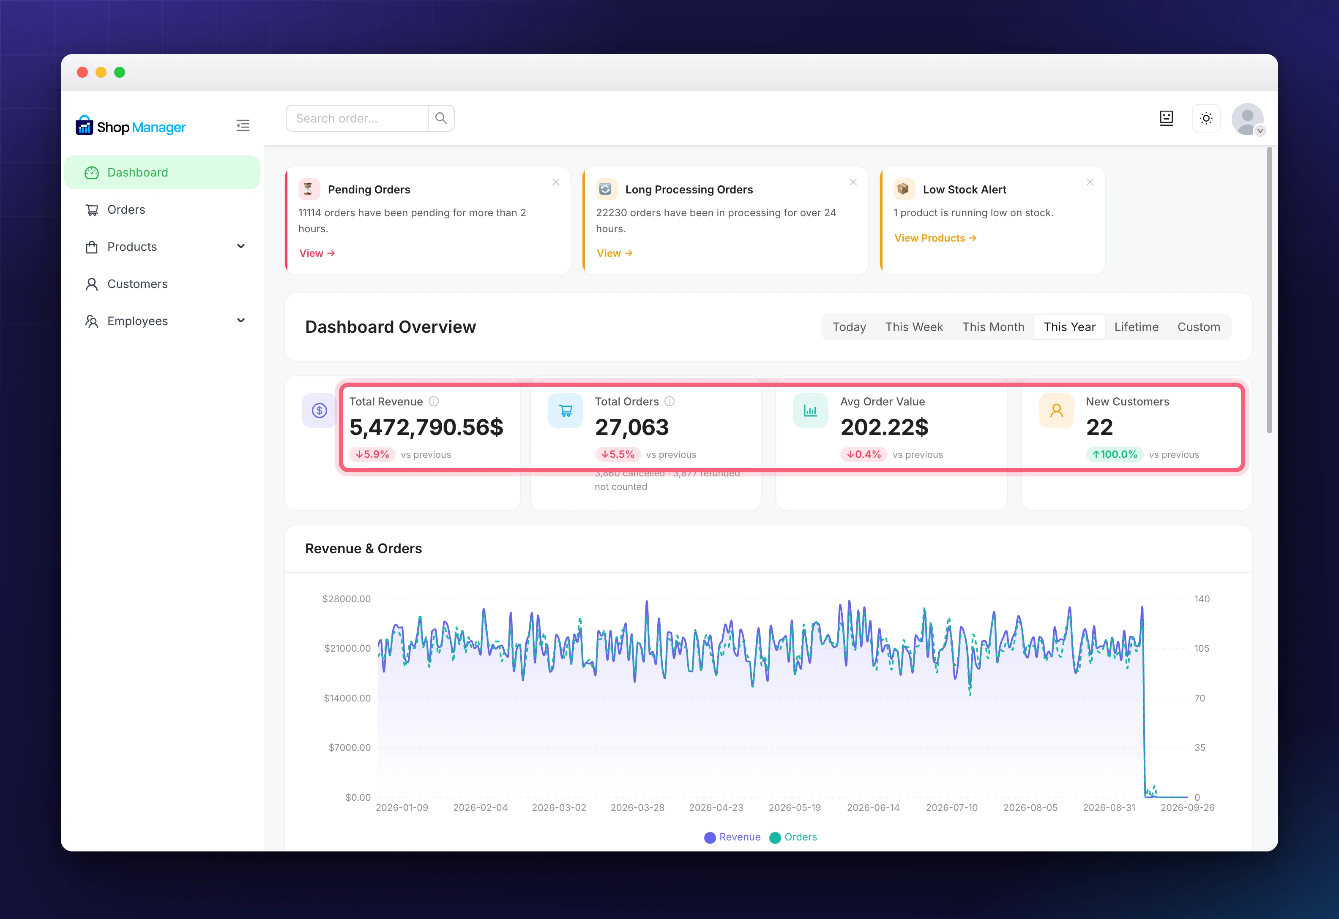Click the page vertical scrollbar
The width and height of the screenshot is (1339, 919).
click(x=1269, y=290)
